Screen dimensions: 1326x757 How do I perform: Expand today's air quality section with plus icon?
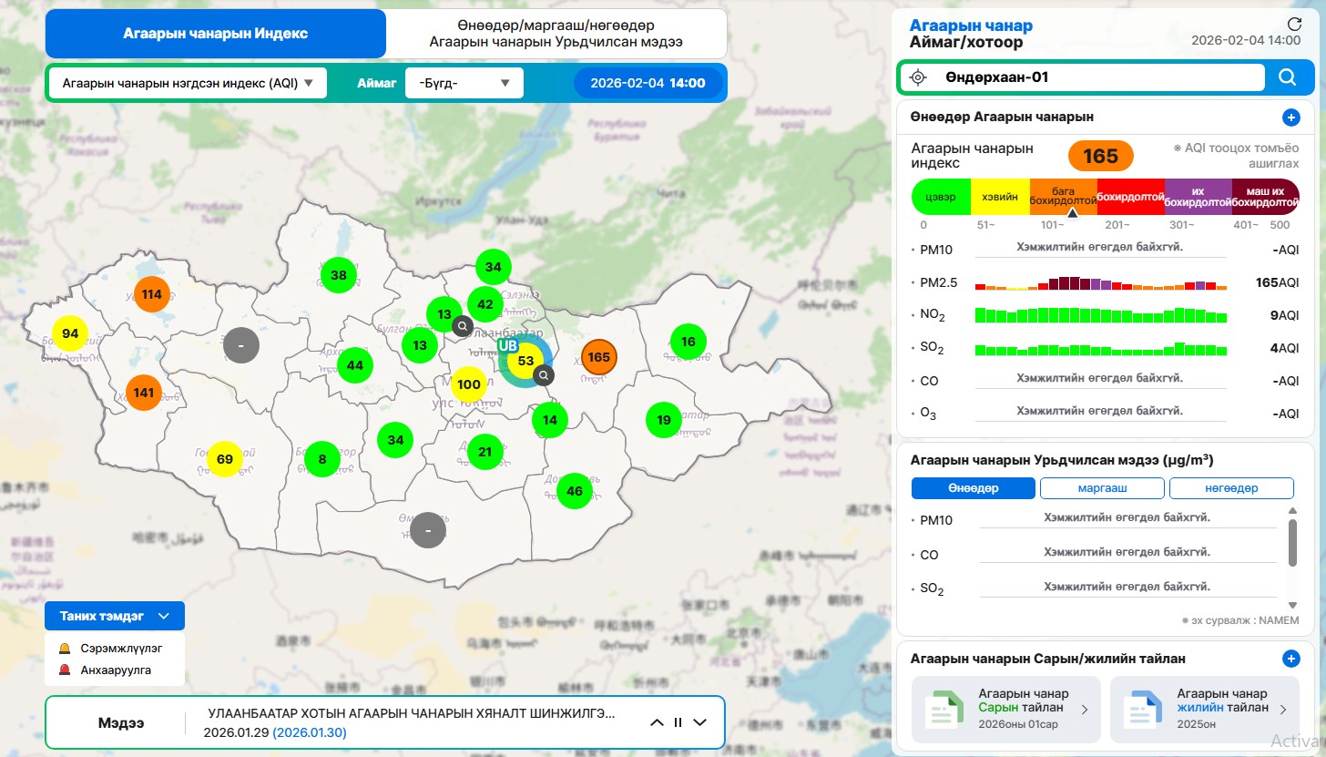(x=1290, y=117)
